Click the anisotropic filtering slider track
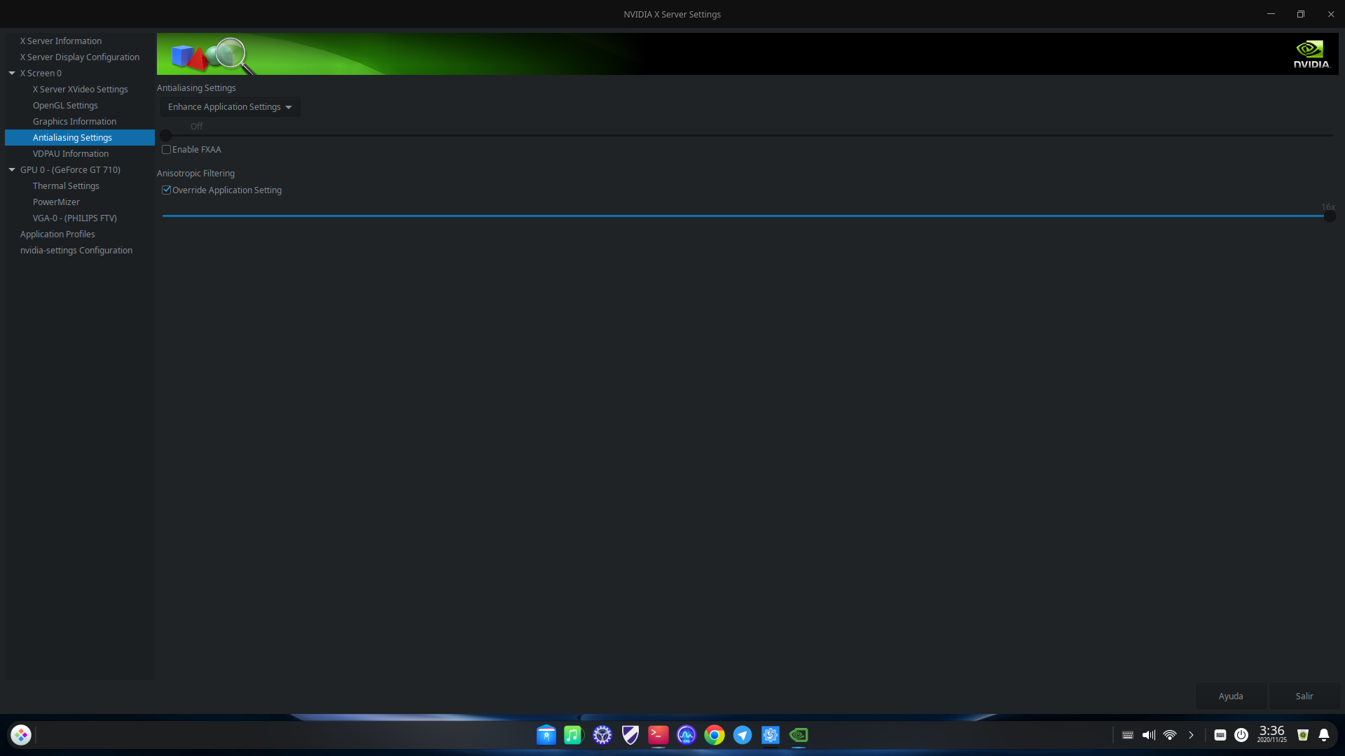Viewport: 1345px width, 756px height. tap(743, 216)
